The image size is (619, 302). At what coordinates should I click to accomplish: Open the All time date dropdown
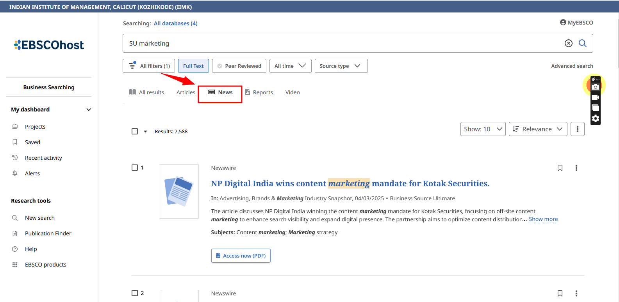[290, 66]
